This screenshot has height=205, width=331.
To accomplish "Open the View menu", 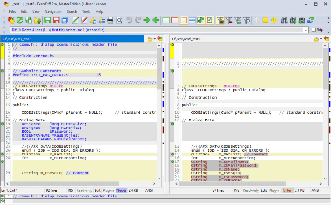I will 35,12.
